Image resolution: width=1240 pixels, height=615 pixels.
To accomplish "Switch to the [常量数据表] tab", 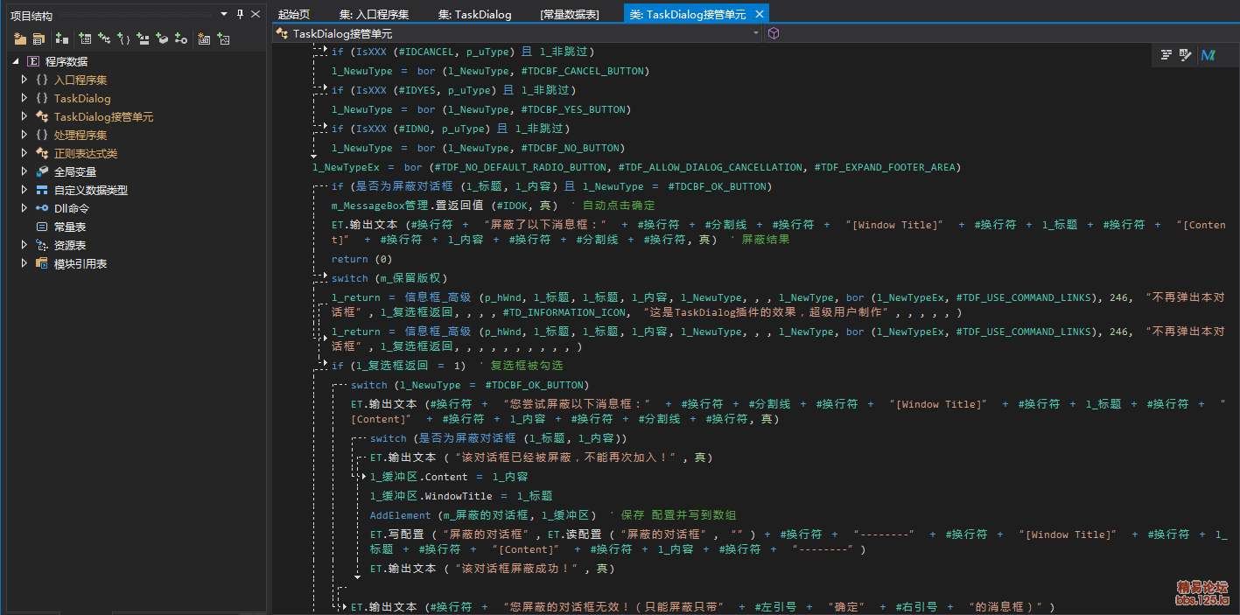I will pyautogui.click(x=570, y=14).
